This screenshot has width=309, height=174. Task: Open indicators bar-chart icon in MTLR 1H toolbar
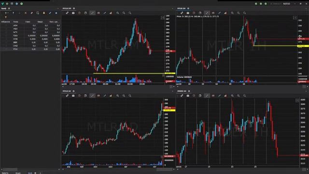click(225, 13)
